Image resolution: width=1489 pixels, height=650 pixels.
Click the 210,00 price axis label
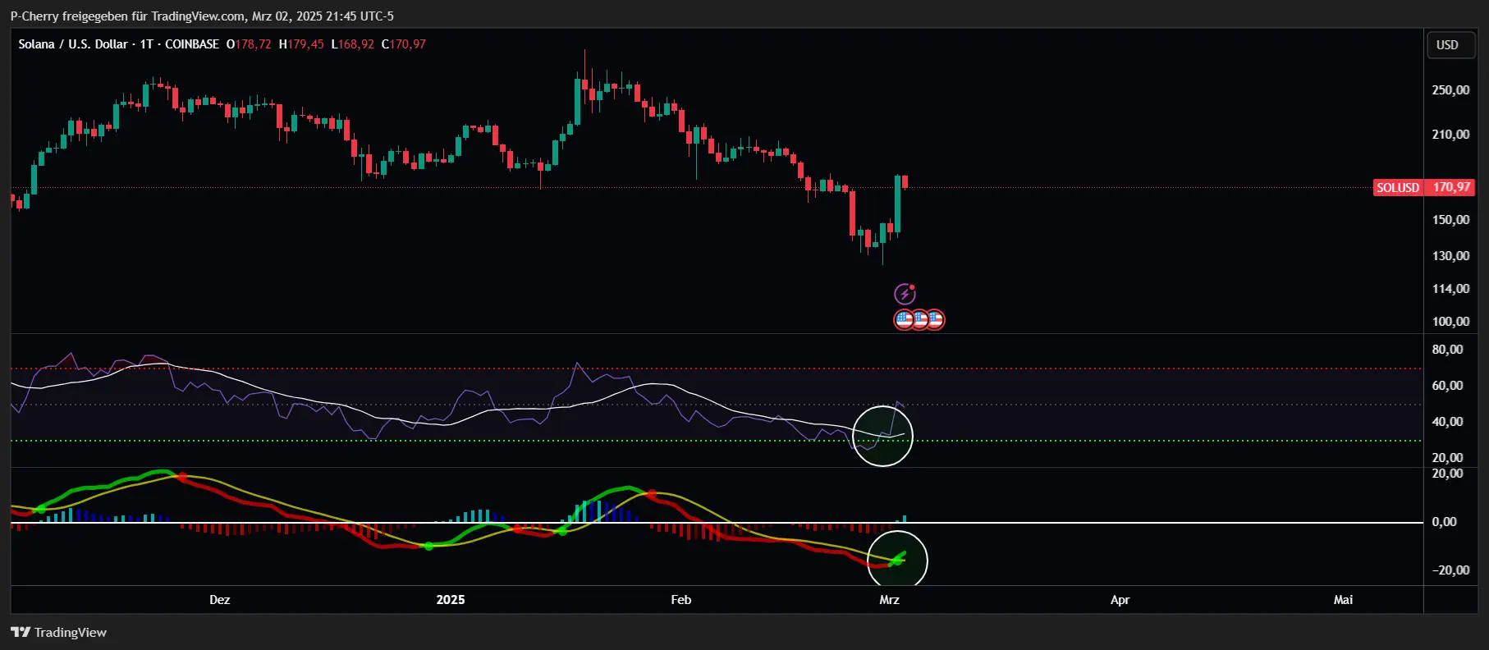pos(1450,135)
